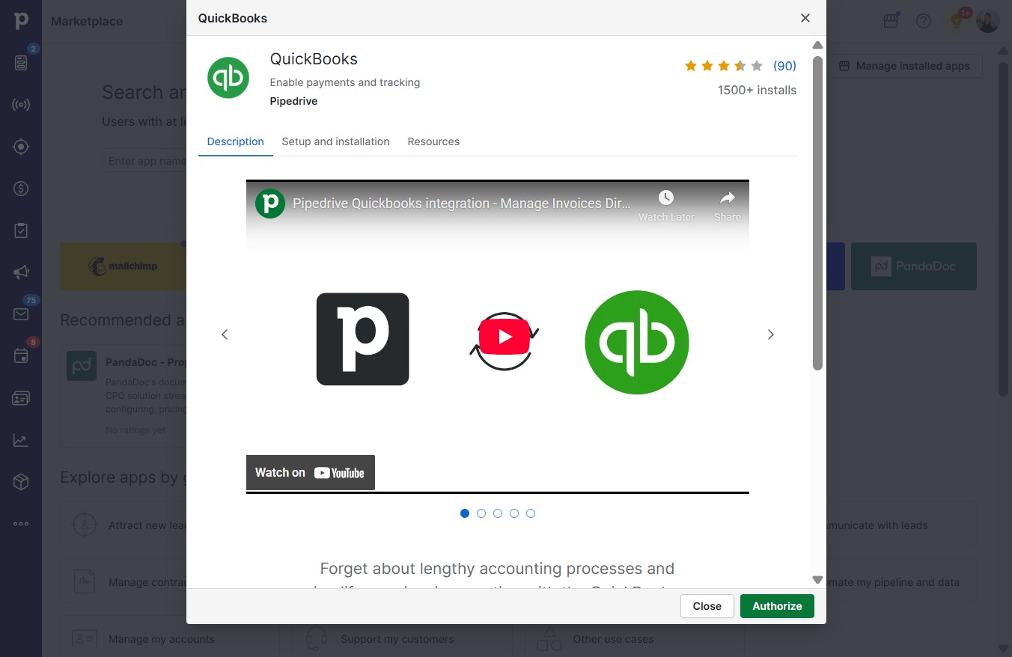Click the dialog scroll down arrow
This screenshot has height=657, width=1012.
click(x=817, y=580)
